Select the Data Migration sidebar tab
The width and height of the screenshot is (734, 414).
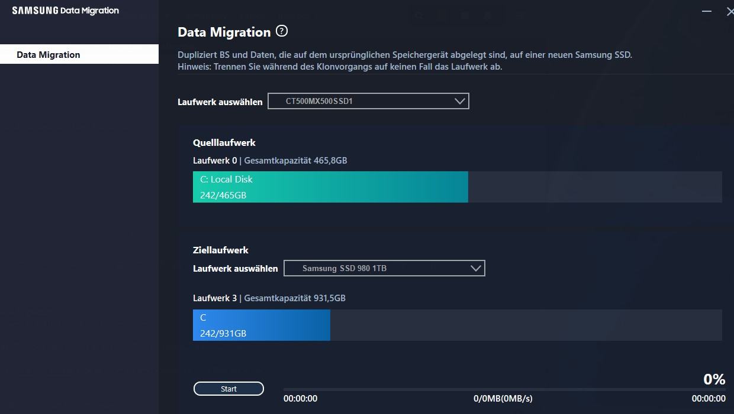[79, 54]
